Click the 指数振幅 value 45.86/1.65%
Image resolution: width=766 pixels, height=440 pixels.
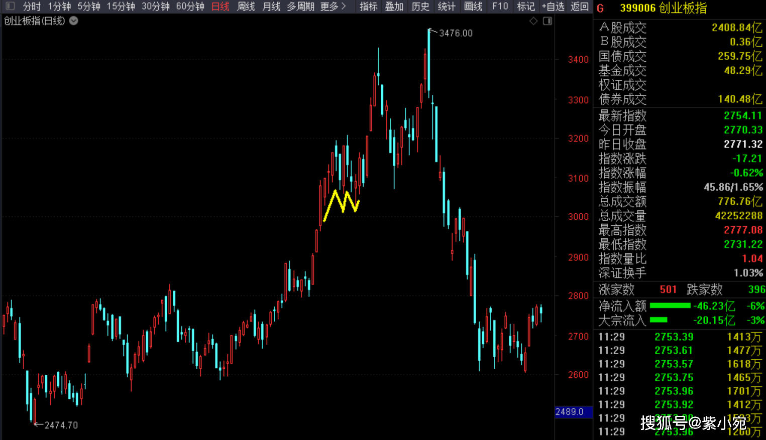coord(733,187)
